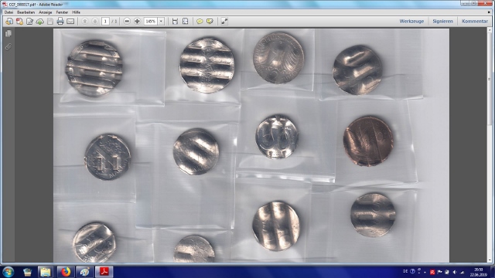Image resolution: width=495 pixels, height=278 pixels.
Task: Click the Create PDF online icon
Action: 19,22
